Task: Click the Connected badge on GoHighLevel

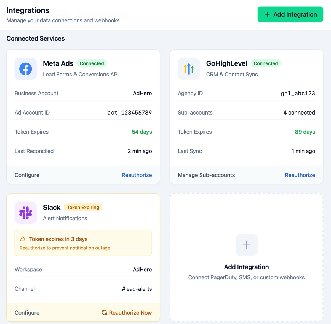Action: tap(266, 63)
